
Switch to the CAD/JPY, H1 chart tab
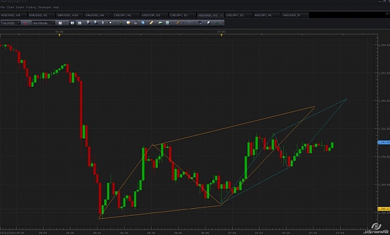pos(126,15)
